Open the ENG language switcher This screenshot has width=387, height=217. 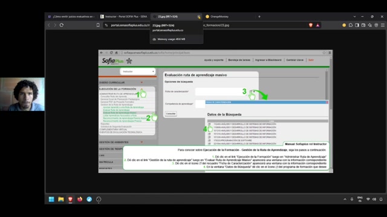[x=360, y=200]
